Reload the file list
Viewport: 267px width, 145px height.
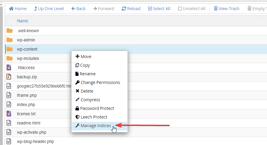pyautogui.click(x=131, y=9)
